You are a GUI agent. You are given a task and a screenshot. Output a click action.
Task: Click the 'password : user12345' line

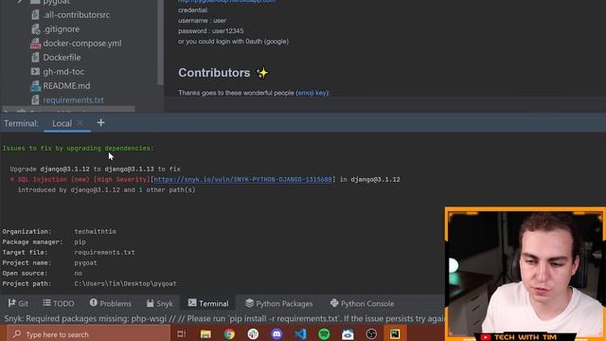coord(210,31)
